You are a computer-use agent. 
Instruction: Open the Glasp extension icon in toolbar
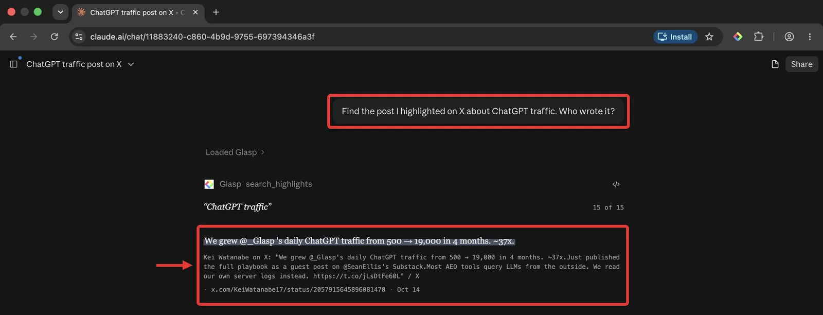pyautogui.click(x=738, y=37)
